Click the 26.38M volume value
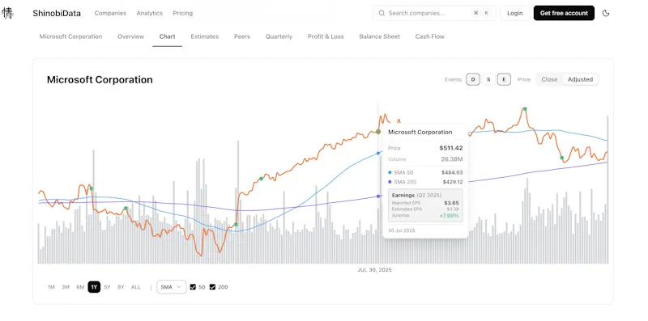Screen dimensions: 648x321 point(452,158)
